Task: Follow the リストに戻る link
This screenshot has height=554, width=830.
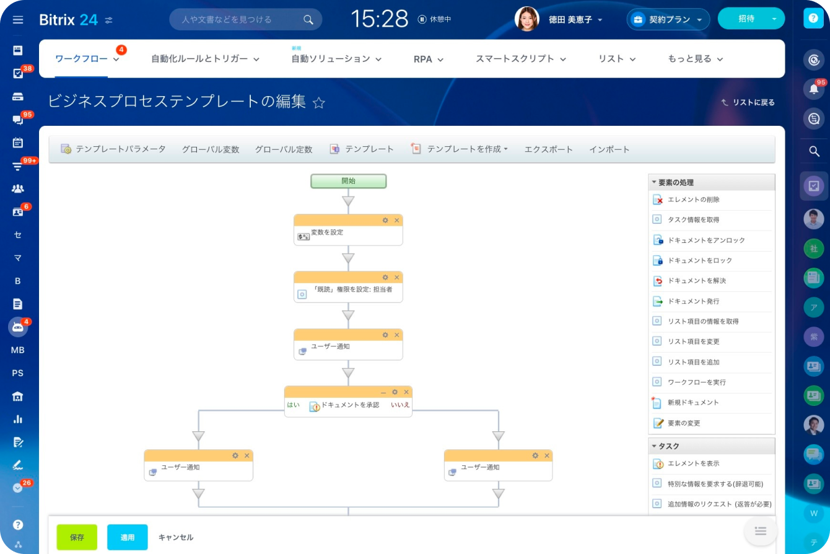Action: pyautogui.click(x=748, y=102)
